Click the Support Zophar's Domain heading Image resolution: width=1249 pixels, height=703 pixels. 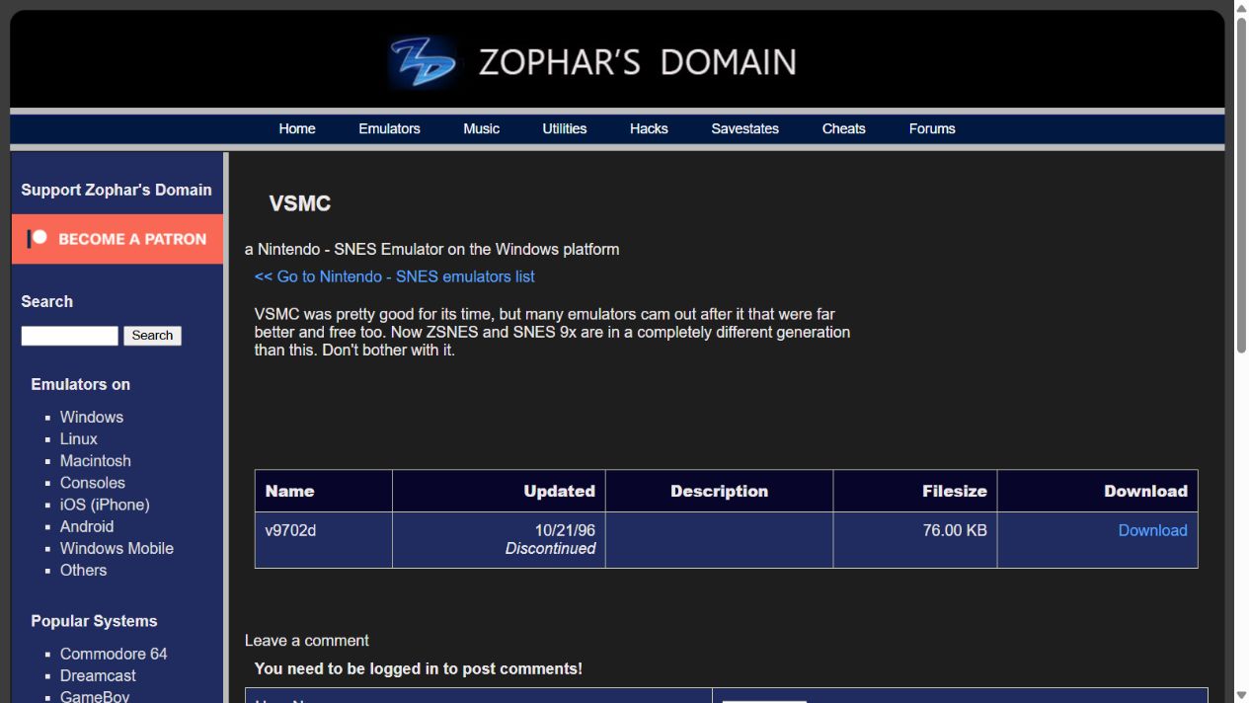pos(117,190)
